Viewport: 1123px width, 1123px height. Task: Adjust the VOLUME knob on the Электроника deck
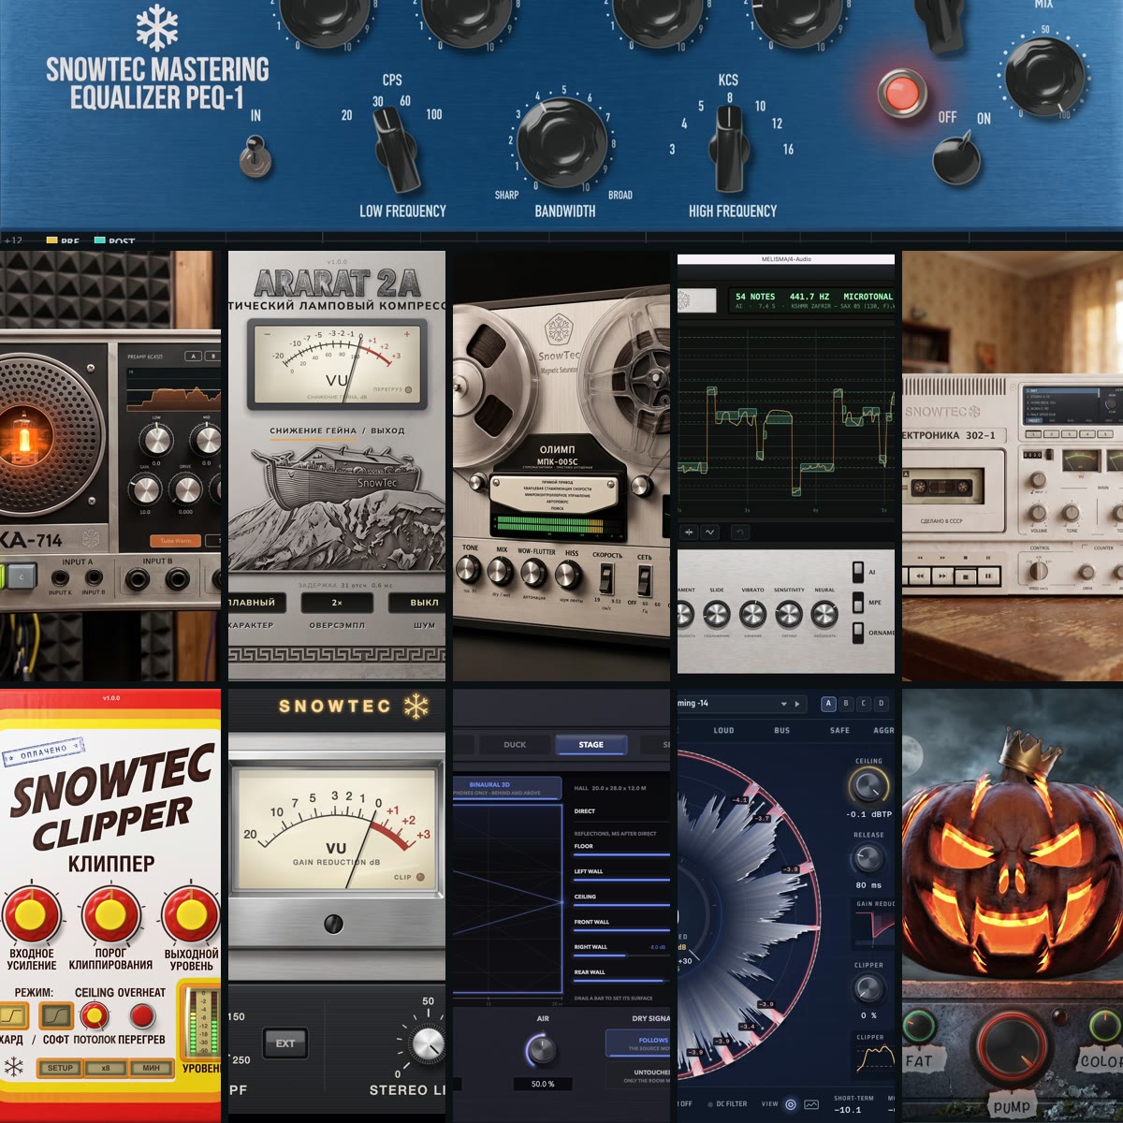click(x=1037, y=512)
